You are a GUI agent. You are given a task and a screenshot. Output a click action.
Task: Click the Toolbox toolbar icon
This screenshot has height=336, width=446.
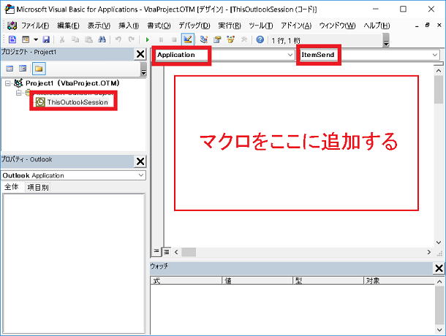tap(244, 39)
